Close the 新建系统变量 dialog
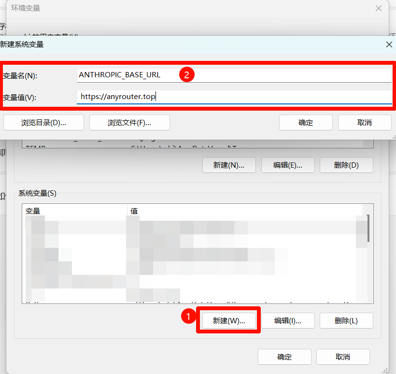396x374 pixels. [389, 44]
